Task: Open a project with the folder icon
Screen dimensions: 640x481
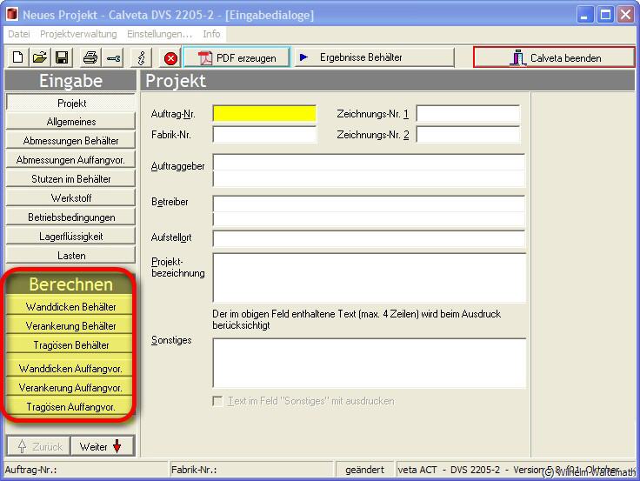Action: [40, 58]
